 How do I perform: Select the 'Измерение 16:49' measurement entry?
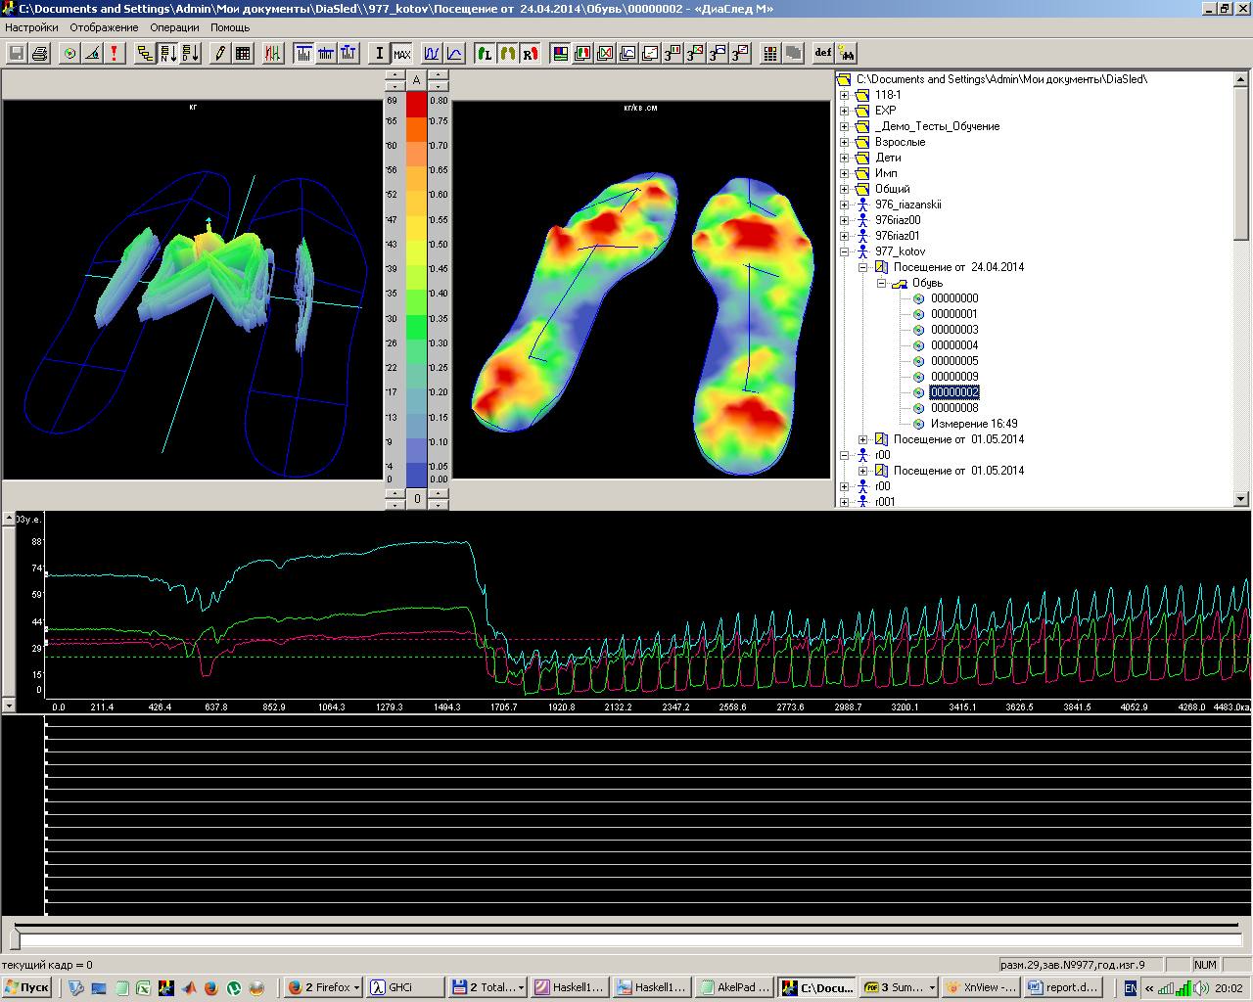pyautogui.click(x=973, y=424)
